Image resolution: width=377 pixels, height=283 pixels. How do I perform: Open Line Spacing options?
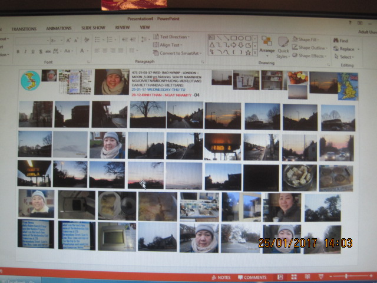tap(144, 40)
